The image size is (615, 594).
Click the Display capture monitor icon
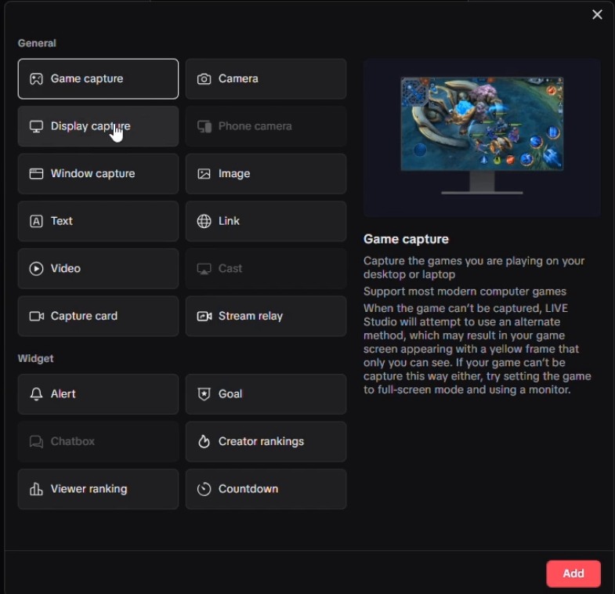(36, 126)
